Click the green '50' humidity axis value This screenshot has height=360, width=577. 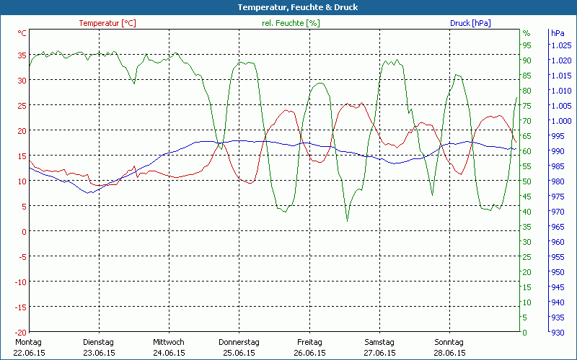coord(527,181)
